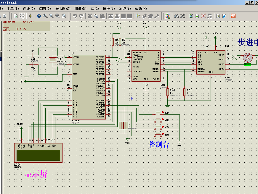Open the 工具(T) menu
The image size is (258, 194).
(12, 9)
